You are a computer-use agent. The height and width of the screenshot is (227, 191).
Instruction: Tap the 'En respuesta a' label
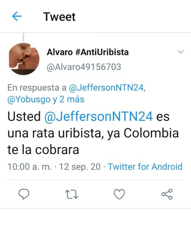point(37,88)
